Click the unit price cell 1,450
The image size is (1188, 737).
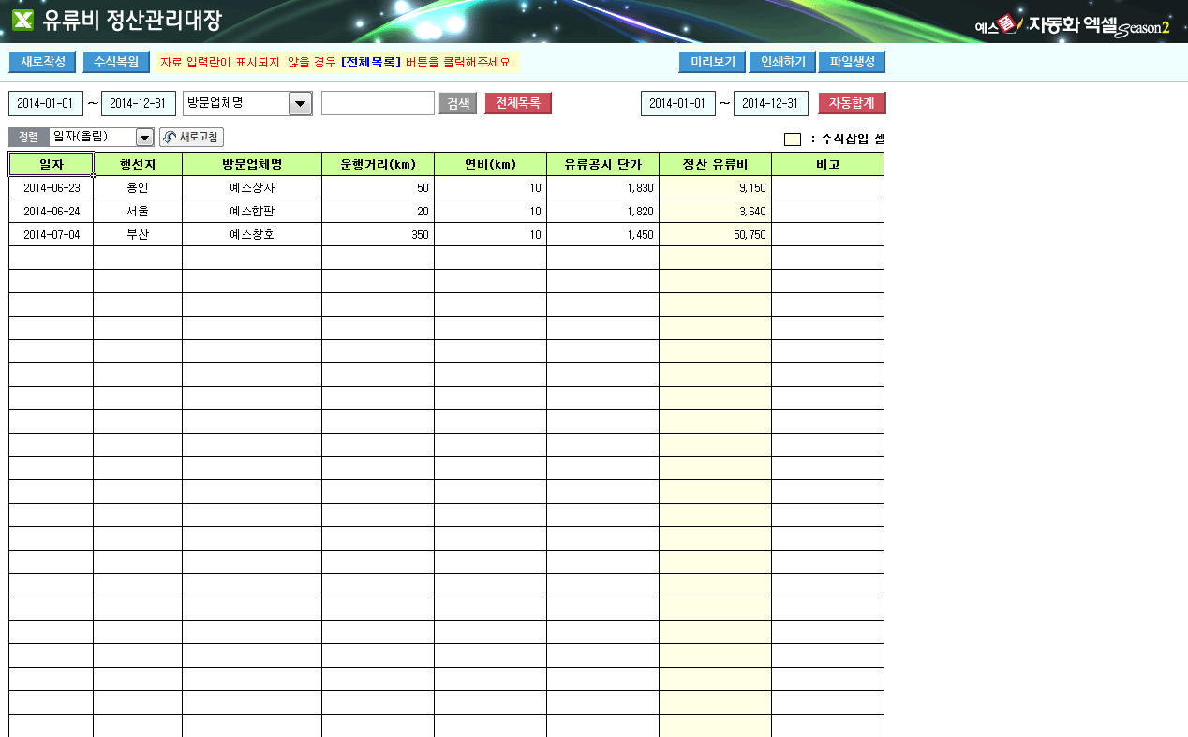pos(603,234)
